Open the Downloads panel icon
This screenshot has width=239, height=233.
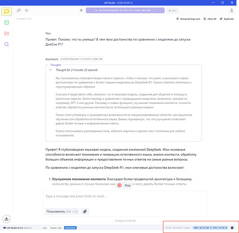click(x=7, y=219)
